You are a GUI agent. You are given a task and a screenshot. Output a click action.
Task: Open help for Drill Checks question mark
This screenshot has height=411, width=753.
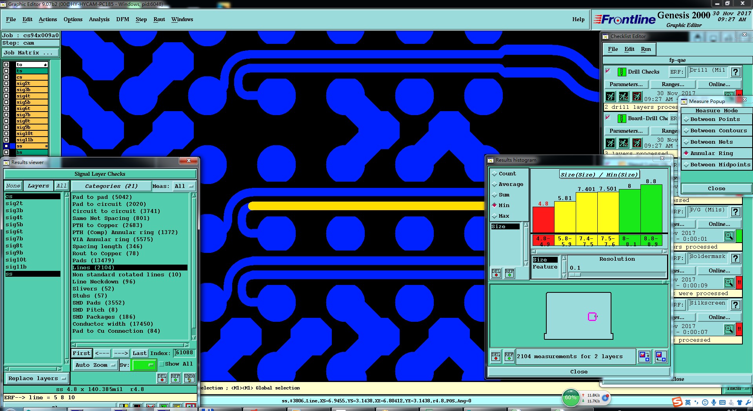point(736,72)
